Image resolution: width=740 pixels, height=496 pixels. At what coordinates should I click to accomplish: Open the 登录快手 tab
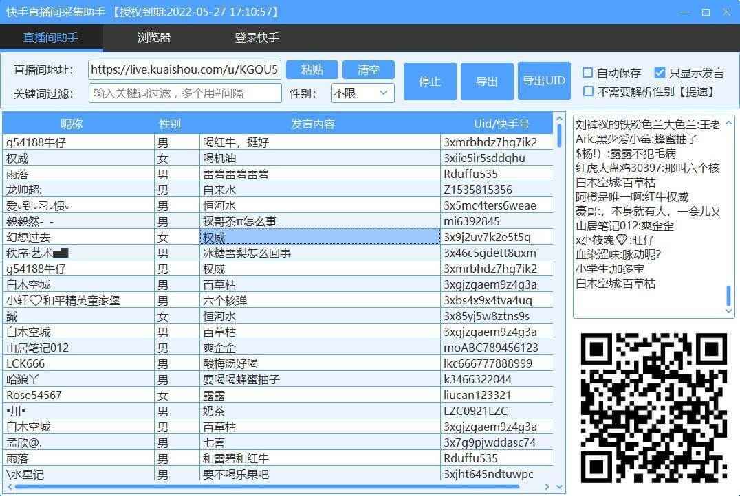click(x=255, y=38)
